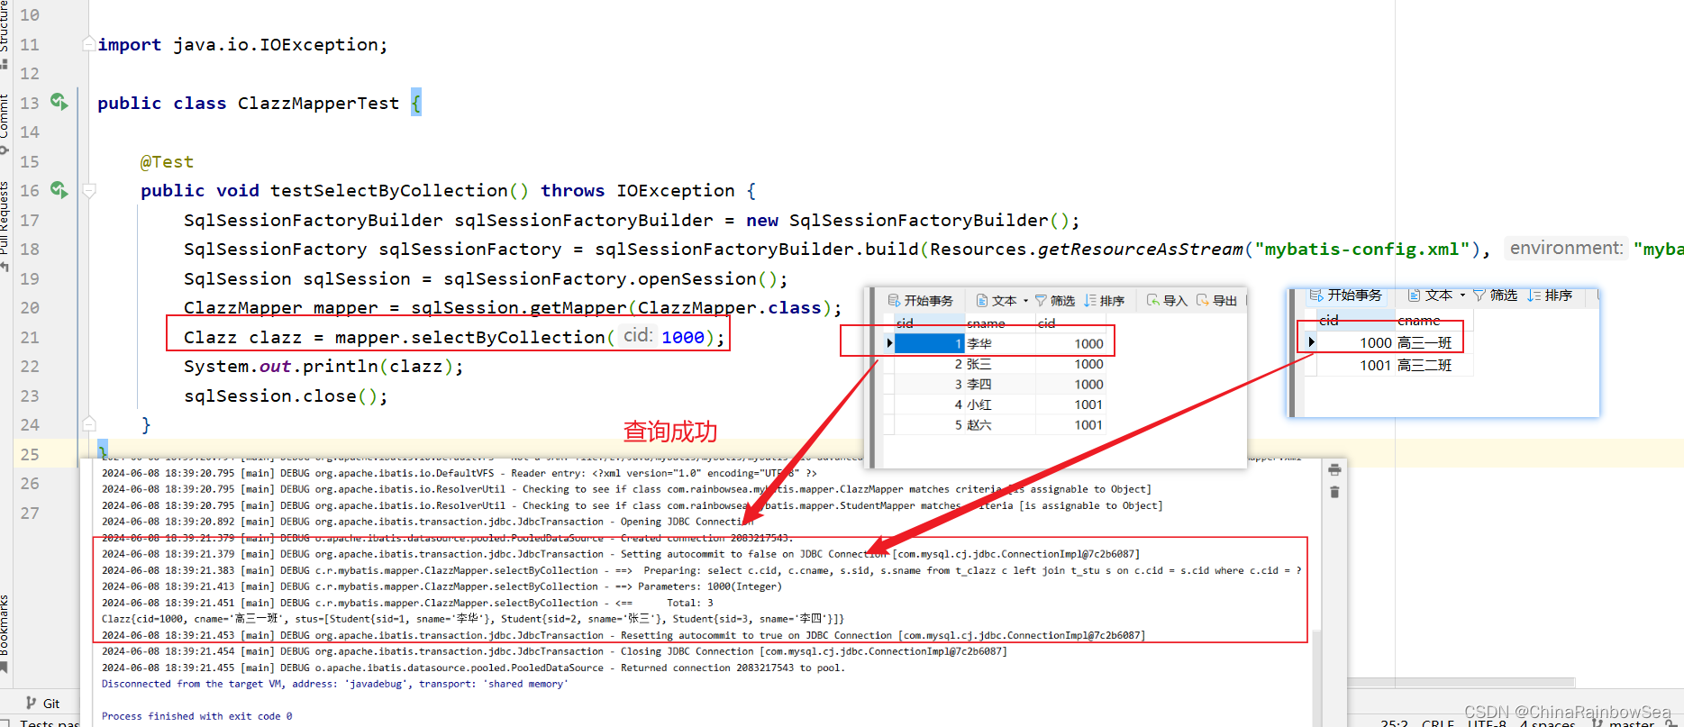Click @Test annotation
Screen dimensions: 1684x727
(x=167, y=161)
